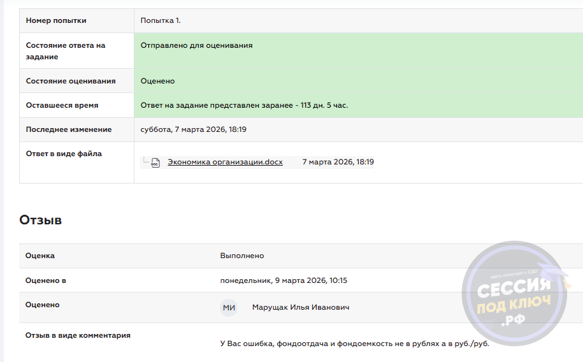Click the feedback comment about фондоотдача

coord(354,344)
